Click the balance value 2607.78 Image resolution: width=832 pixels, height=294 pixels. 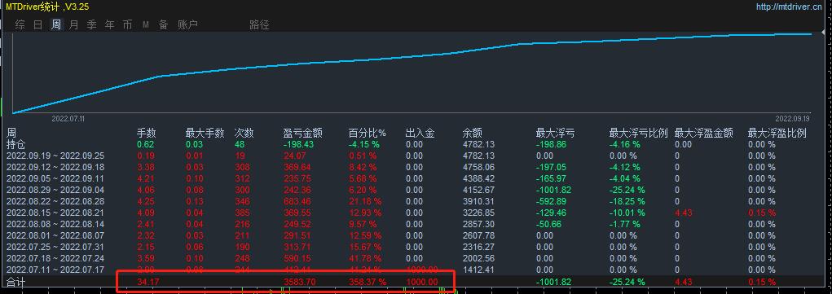(478, 235)
